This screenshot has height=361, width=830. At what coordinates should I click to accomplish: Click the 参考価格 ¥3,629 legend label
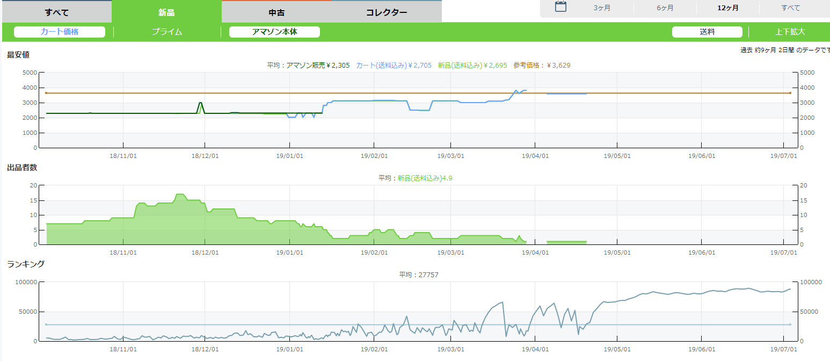coord(542,66)
